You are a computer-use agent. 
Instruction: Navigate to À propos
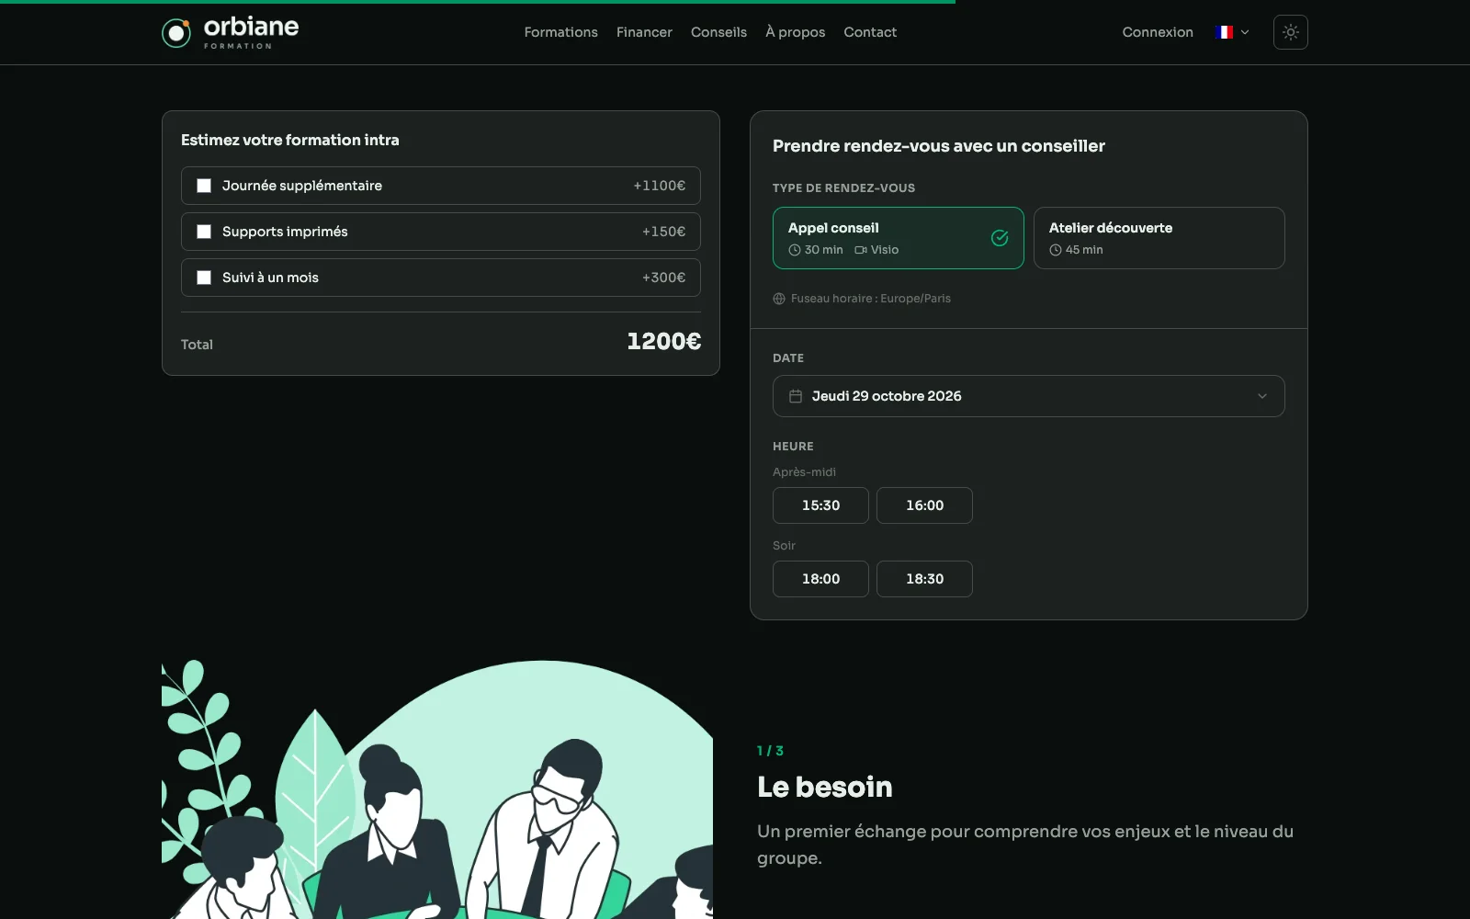[796, 32]
